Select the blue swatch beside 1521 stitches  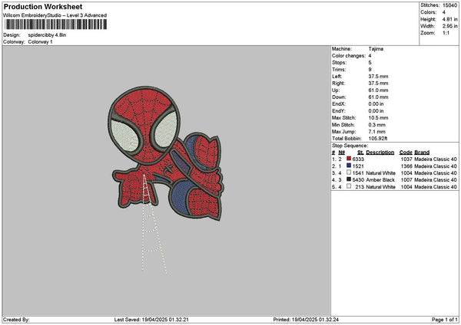(x=350, y=166)
